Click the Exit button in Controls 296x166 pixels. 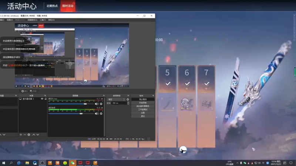(143, 116)
